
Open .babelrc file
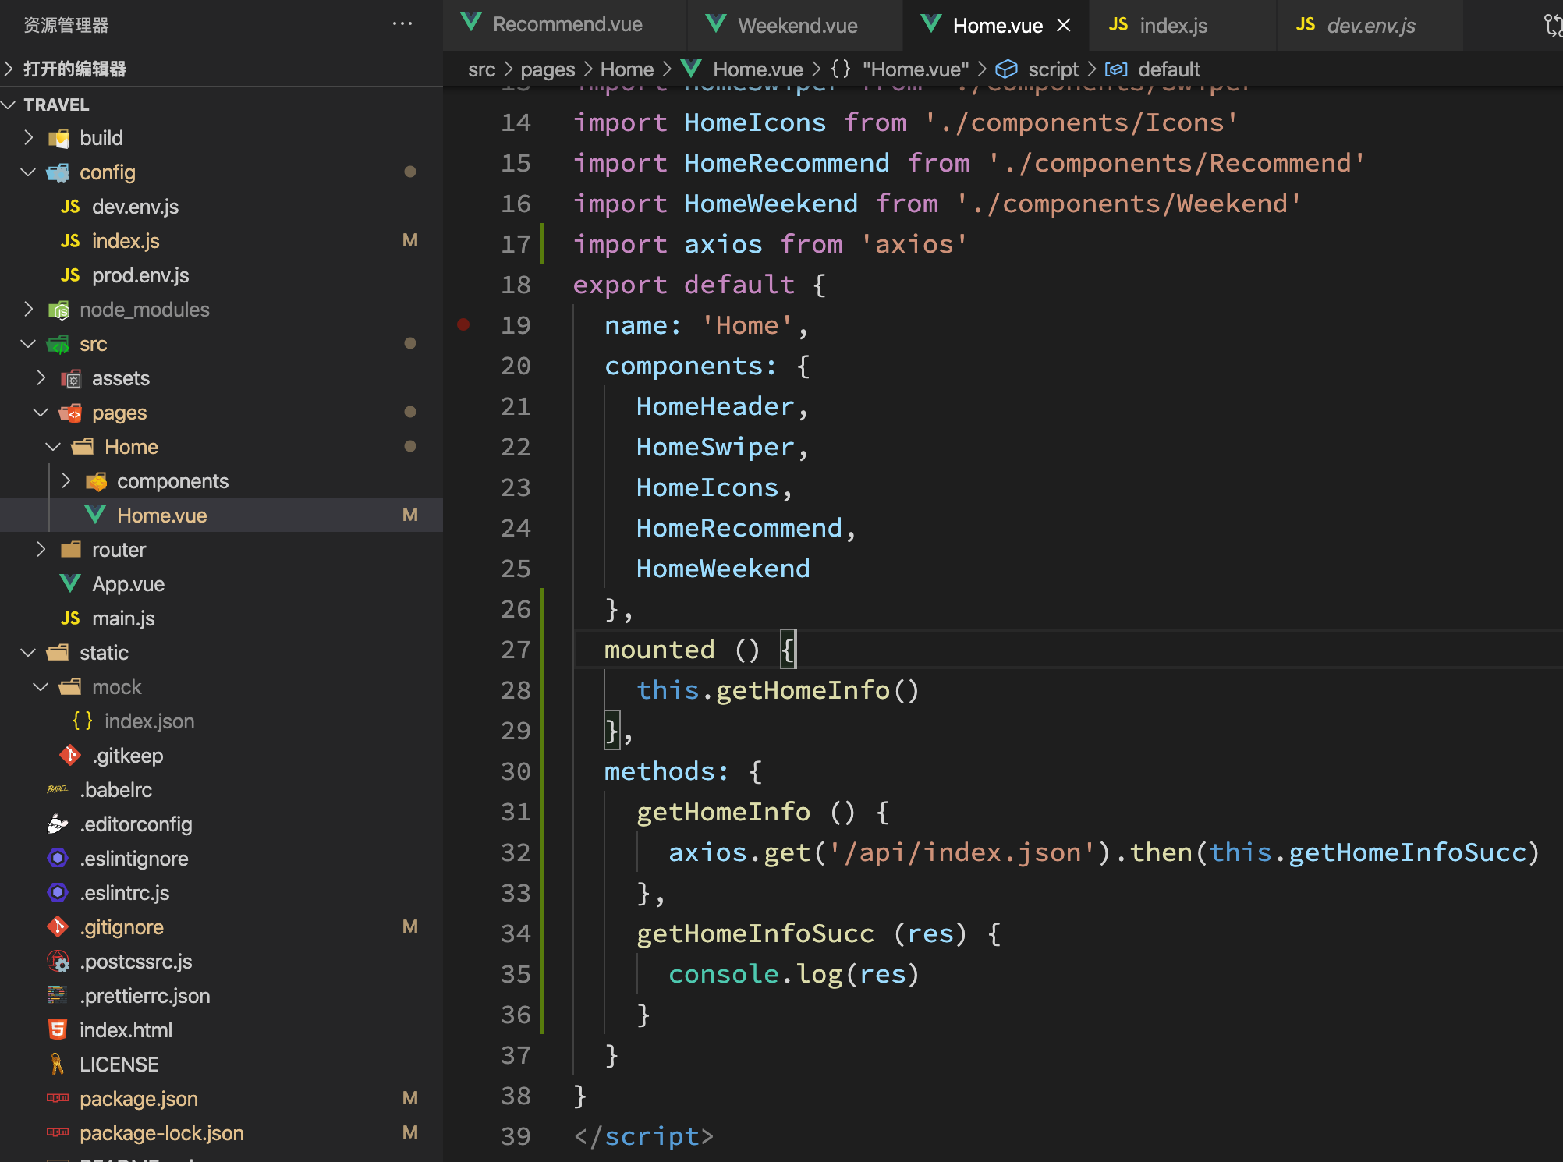[x=115, y=790]
